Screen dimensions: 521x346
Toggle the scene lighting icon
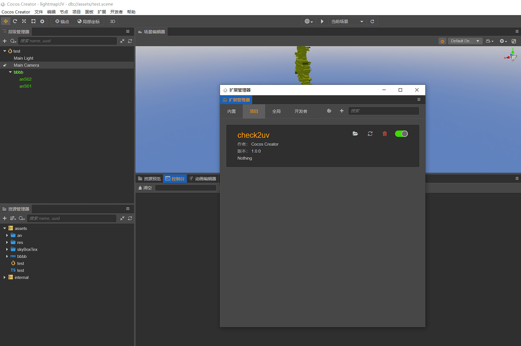(x=442, y=41)
